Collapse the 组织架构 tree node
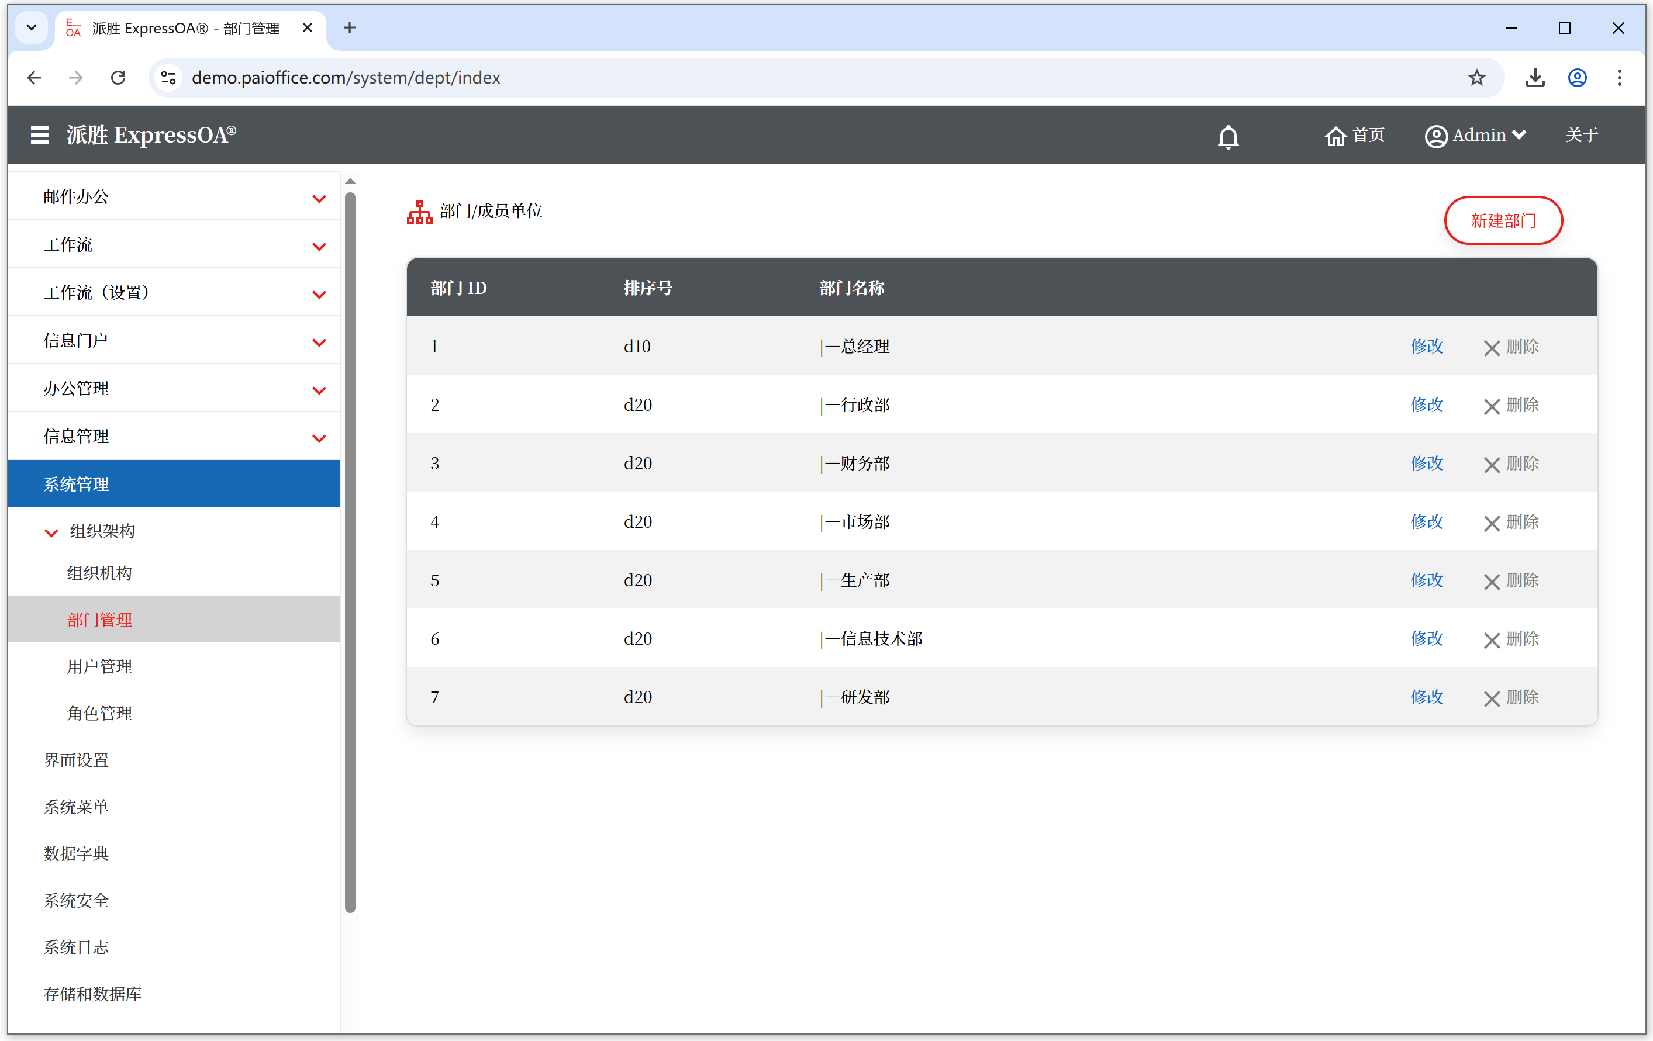Screen dimensions: 1653x1041 (51, 532)
